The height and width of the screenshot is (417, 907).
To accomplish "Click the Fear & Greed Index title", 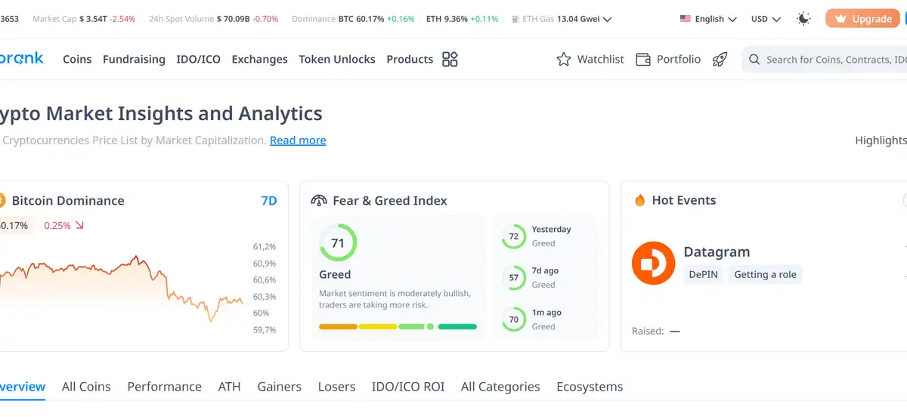I will [x=390, y=200].
